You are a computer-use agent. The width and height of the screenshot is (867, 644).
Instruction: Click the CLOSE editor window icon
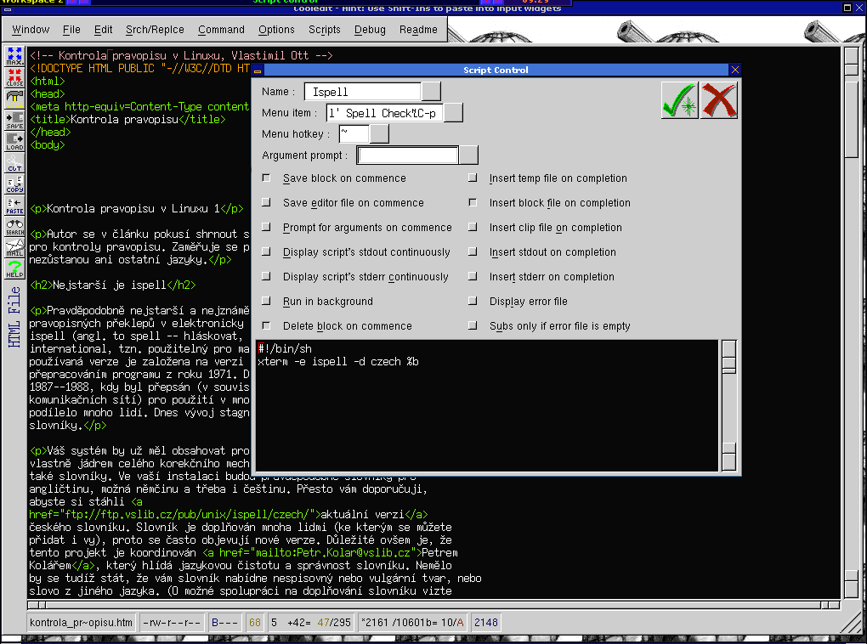[x=14, y=76]
